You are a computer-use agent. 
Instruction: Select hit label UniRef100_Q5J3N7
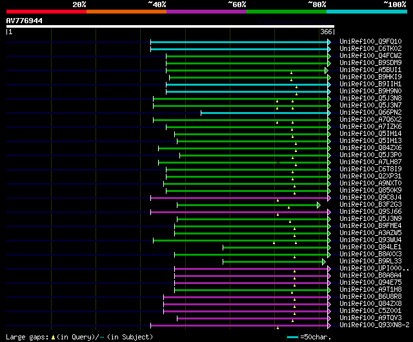point(370,105)
